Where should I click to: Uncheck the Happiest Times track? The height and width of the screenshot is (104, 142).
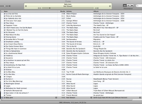coord(5,25)
